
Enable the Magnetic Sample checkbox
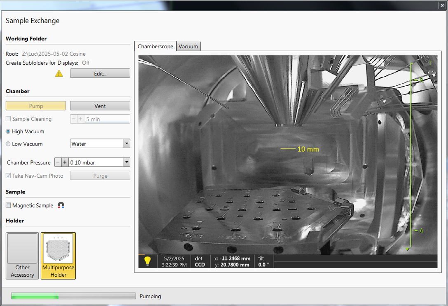pos(9,205)
